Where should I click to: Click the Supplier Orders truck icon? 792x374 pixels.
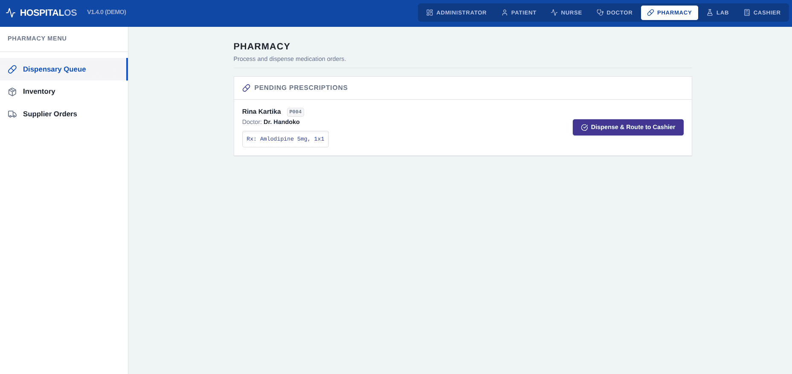12,114
